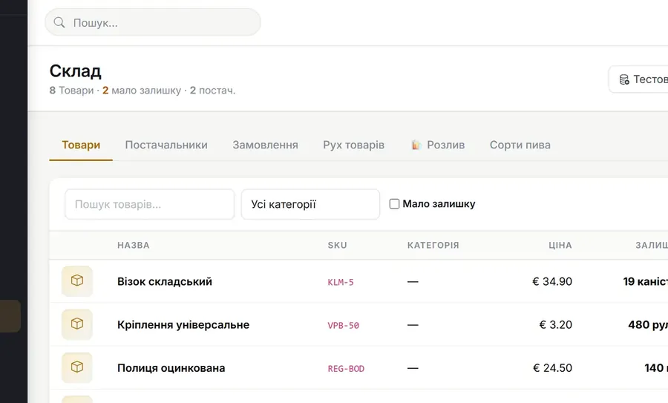The width and height of the screenshot is (668, 403).
Task: Focus the top Пошук... search field
Action: coord(153,22)
